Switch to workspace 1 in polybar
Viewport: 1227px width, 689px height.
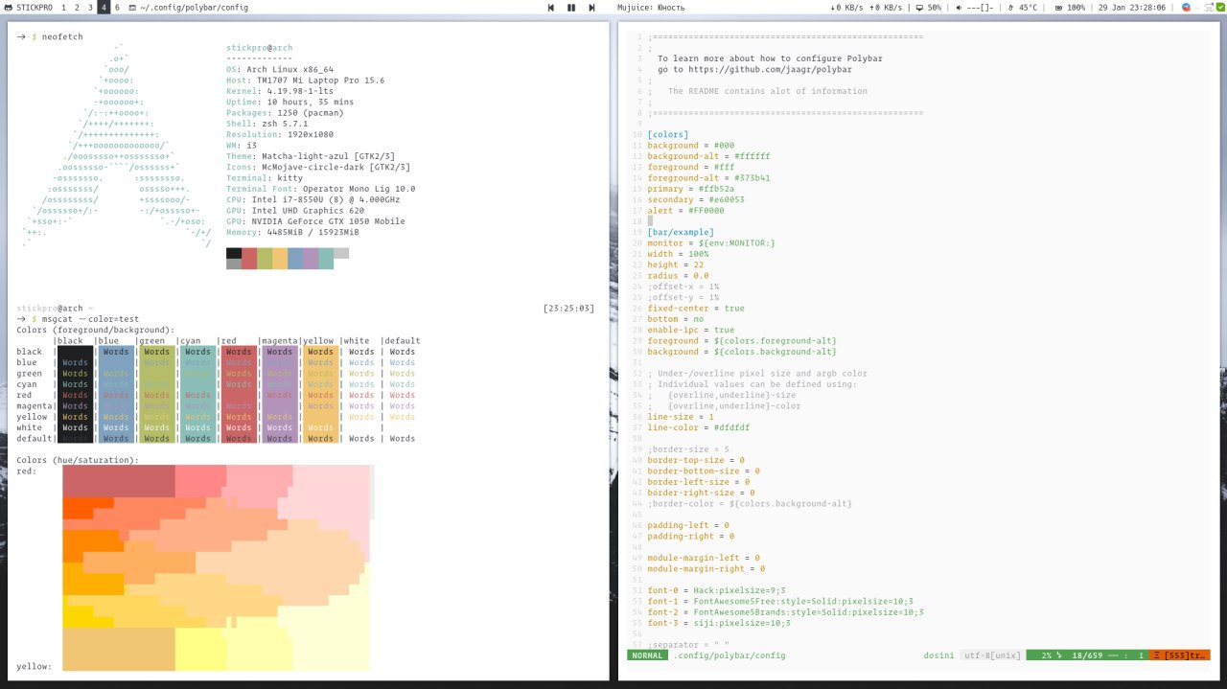tap(64, 7)
